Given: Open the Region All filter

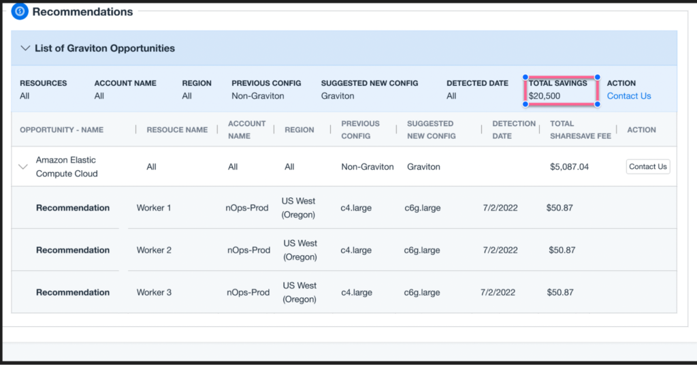Looking at the screenshot, I should pos(187,96).
